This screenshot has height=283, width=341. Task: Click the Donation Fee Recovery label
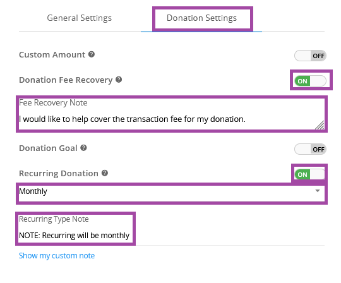tap(66, 80)
